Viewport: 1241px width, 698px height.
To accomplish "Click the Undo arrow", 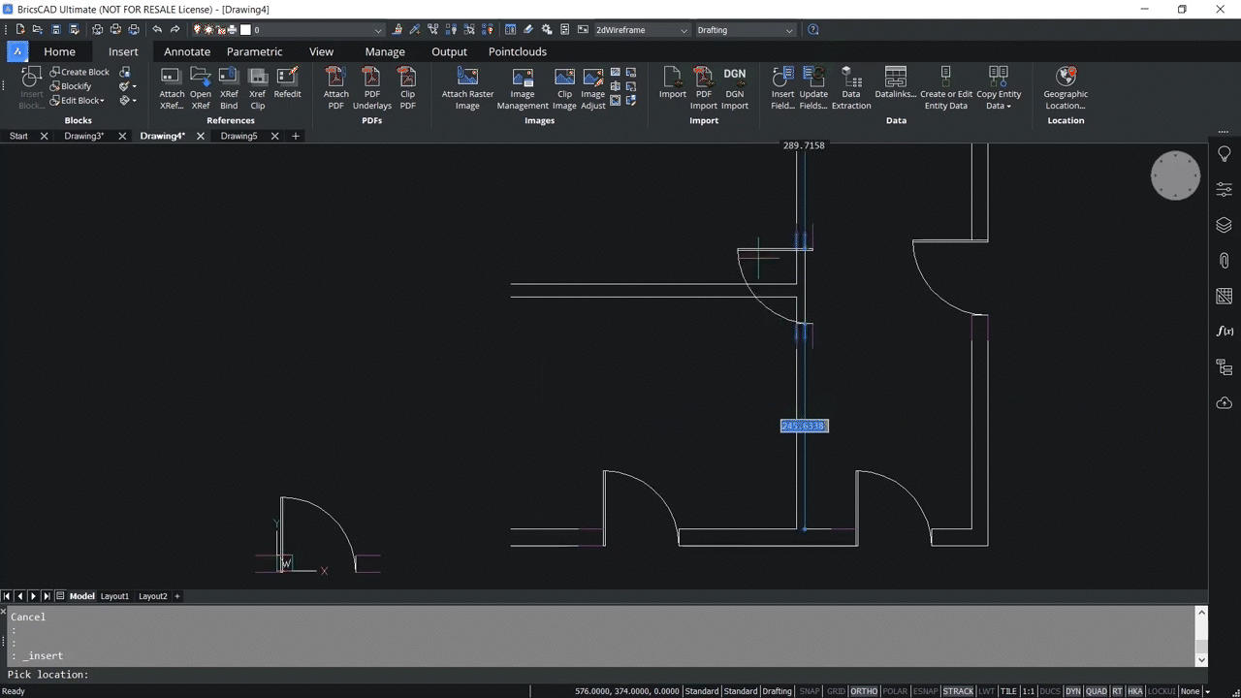I will (x=157, y=30).
